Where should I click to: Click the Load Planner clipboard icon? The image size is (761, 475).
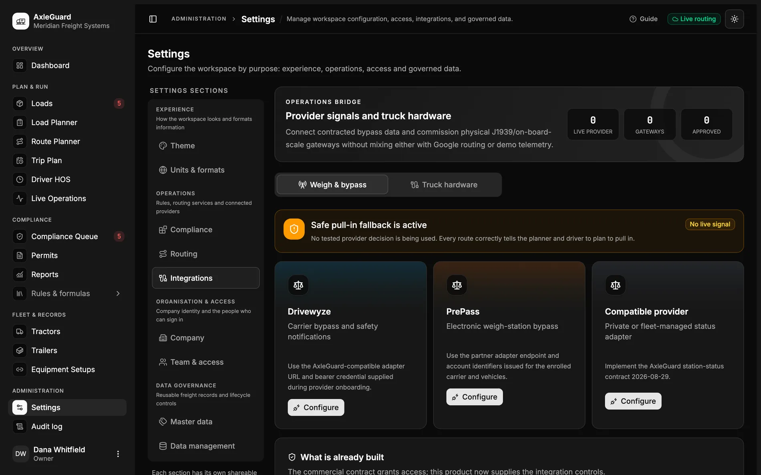point(20,122)
